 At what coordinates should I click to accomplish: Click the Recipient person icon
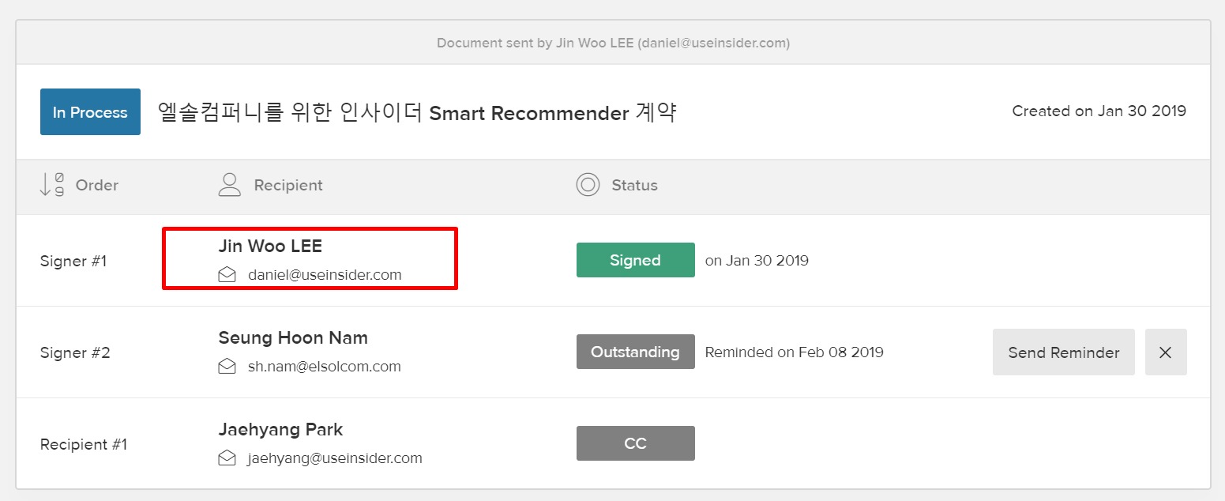tap(229, 185)
